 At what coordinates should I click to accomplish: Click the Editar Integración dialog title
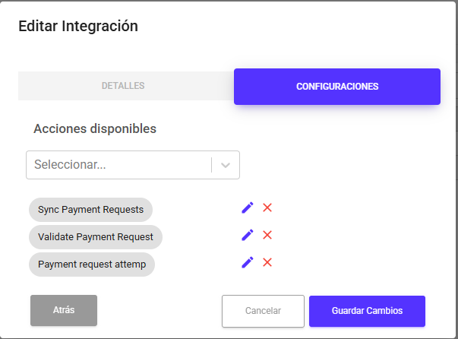(x=78, y=26)
